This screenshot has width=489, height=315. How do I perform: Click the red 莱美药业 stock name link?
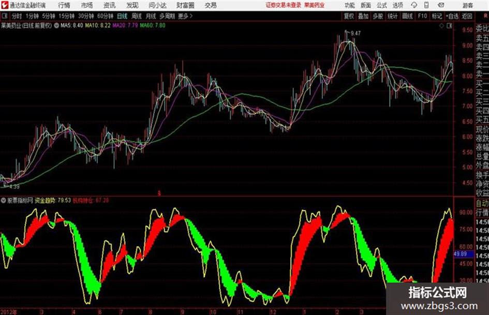315,5
